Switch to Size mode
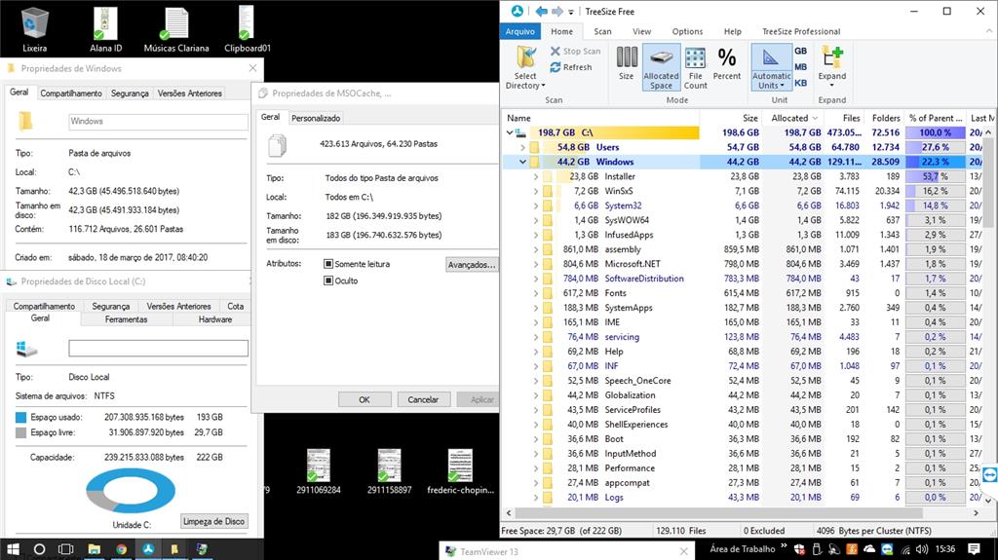The width and height of the screenshot is (998, 560). pos(627,63)
